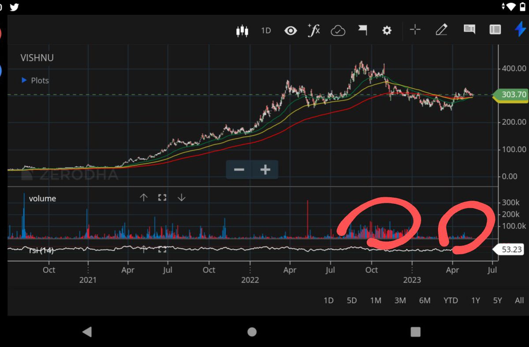Open drawing tools with the pencil icon

[x=441, y=30]
